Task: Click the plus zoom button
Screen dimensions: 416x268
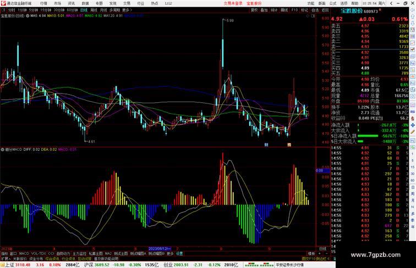Action: [x=319, y=254]
